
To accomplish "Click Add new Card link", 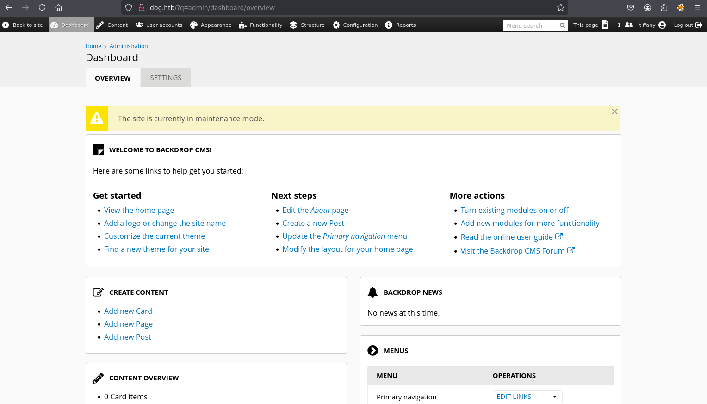I will (x=128, y=311).
